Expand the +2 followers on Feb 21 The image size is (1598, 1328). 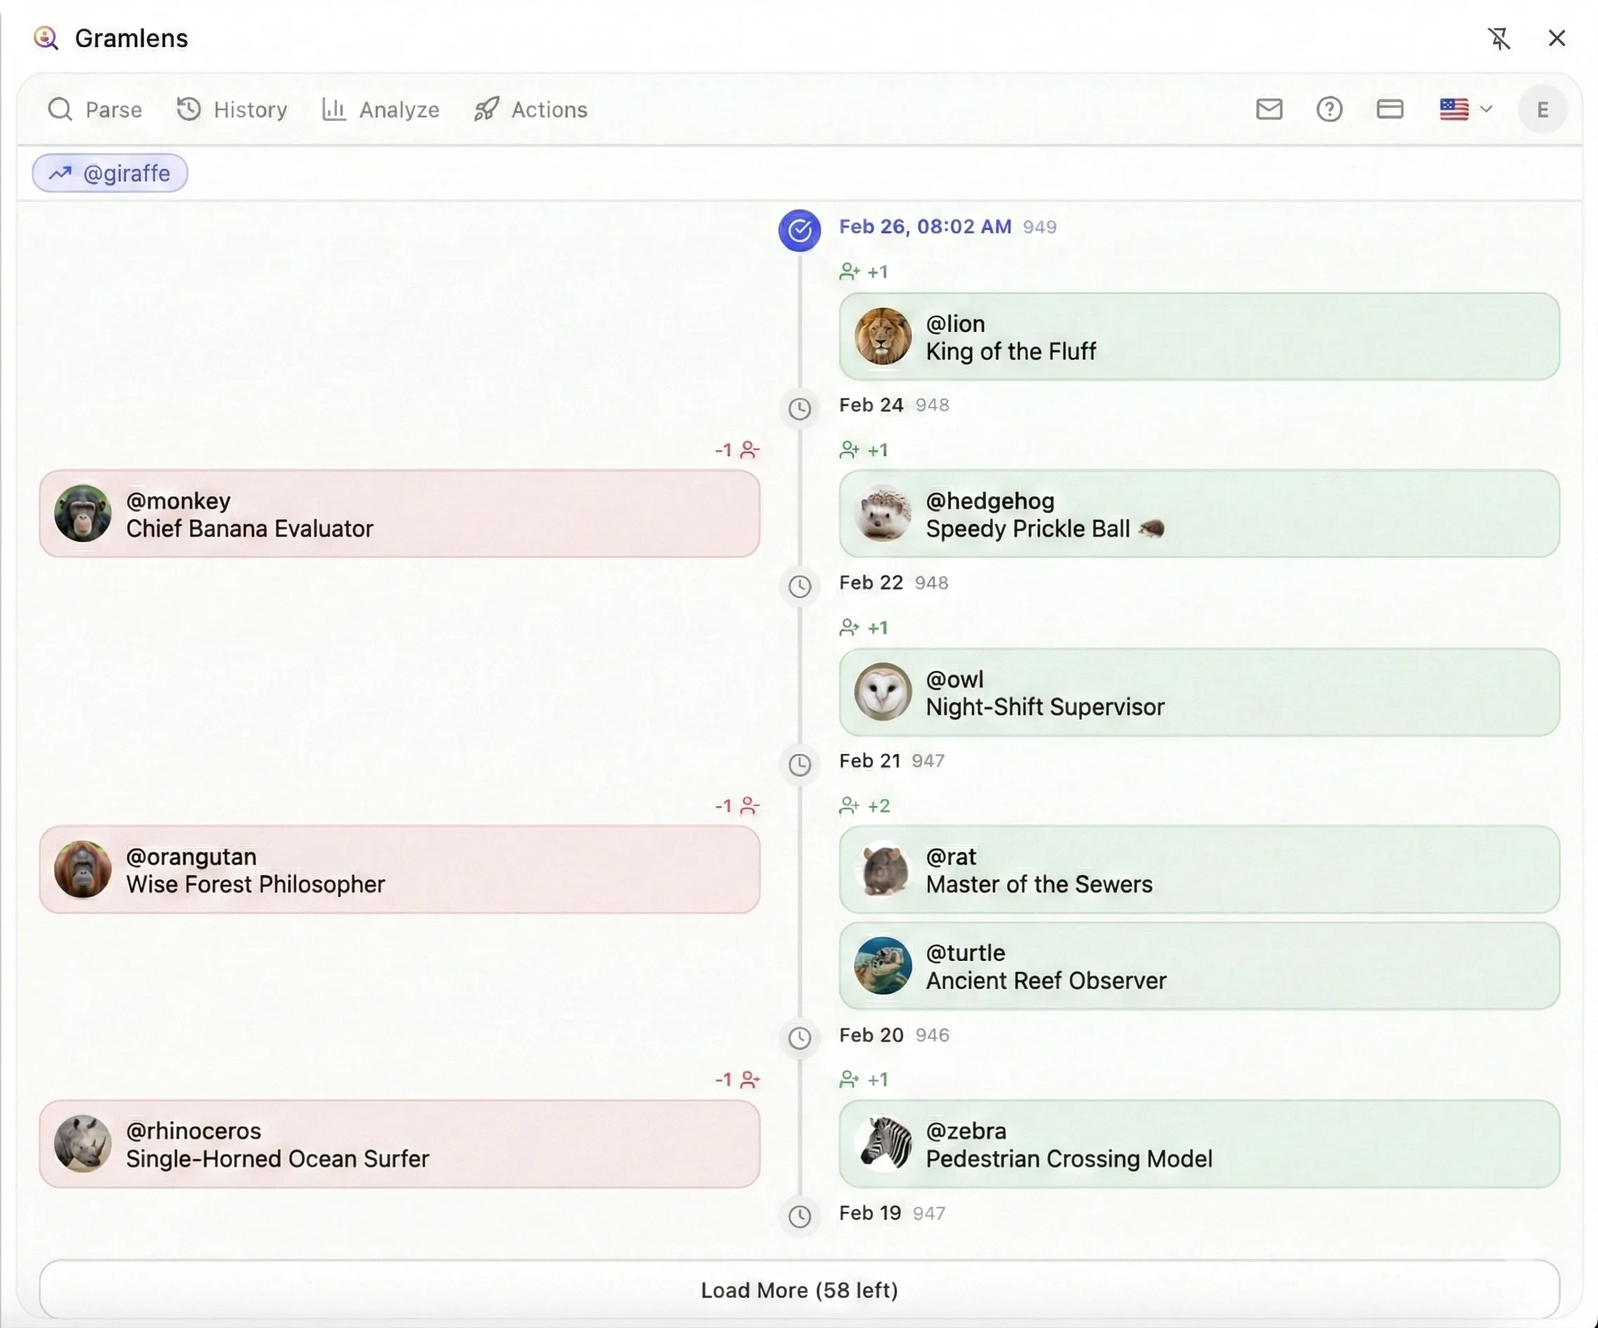(x=864, y=805)
